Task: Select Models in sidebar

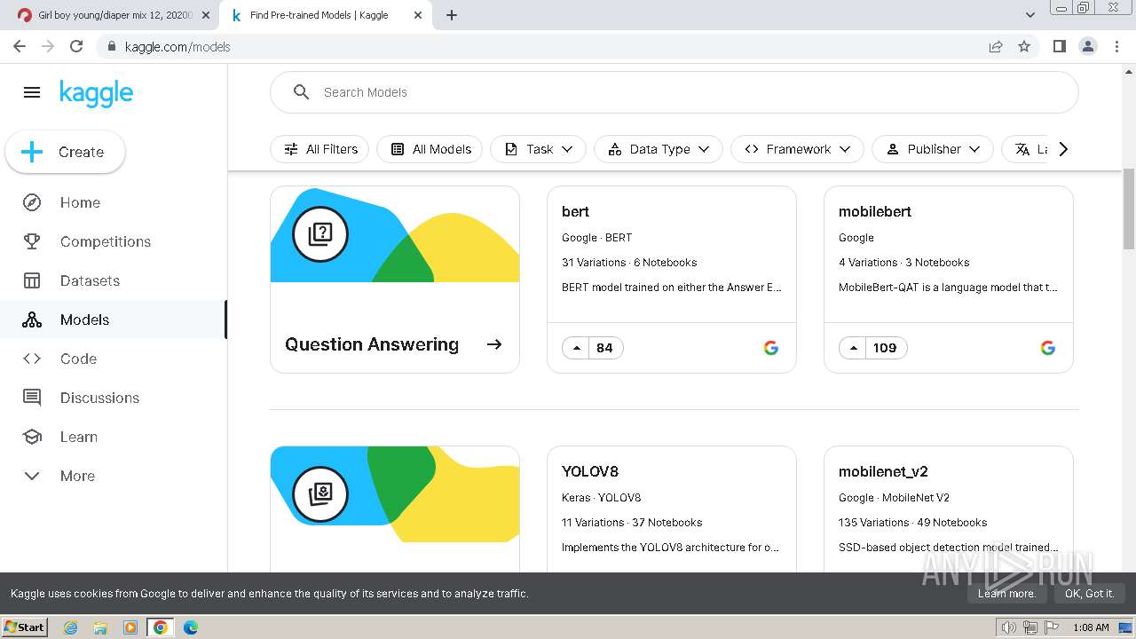Action: [x=114, y=319]
